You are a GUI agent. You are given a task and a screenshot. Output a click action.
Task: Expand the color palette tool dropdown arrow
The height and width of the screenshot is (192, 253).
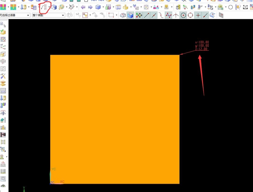(x=67, y=7)
